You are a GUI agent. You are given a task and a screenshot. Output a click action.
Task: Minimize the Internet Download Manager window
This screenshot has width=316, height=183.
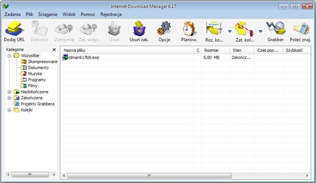click(x=284, y=7)
